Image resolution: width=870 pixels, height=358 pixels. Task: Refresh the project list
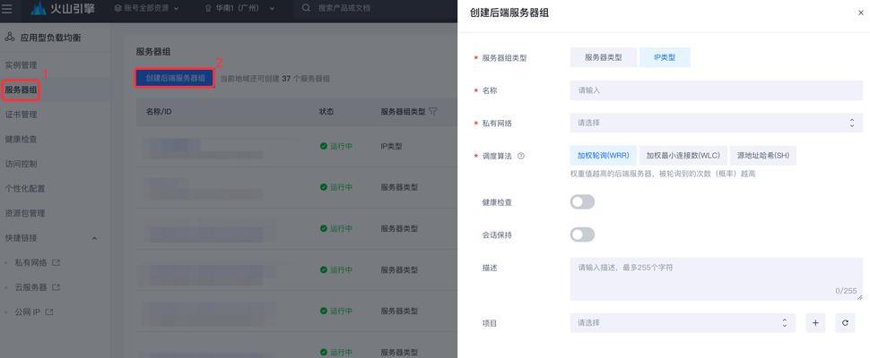point(845,322)
